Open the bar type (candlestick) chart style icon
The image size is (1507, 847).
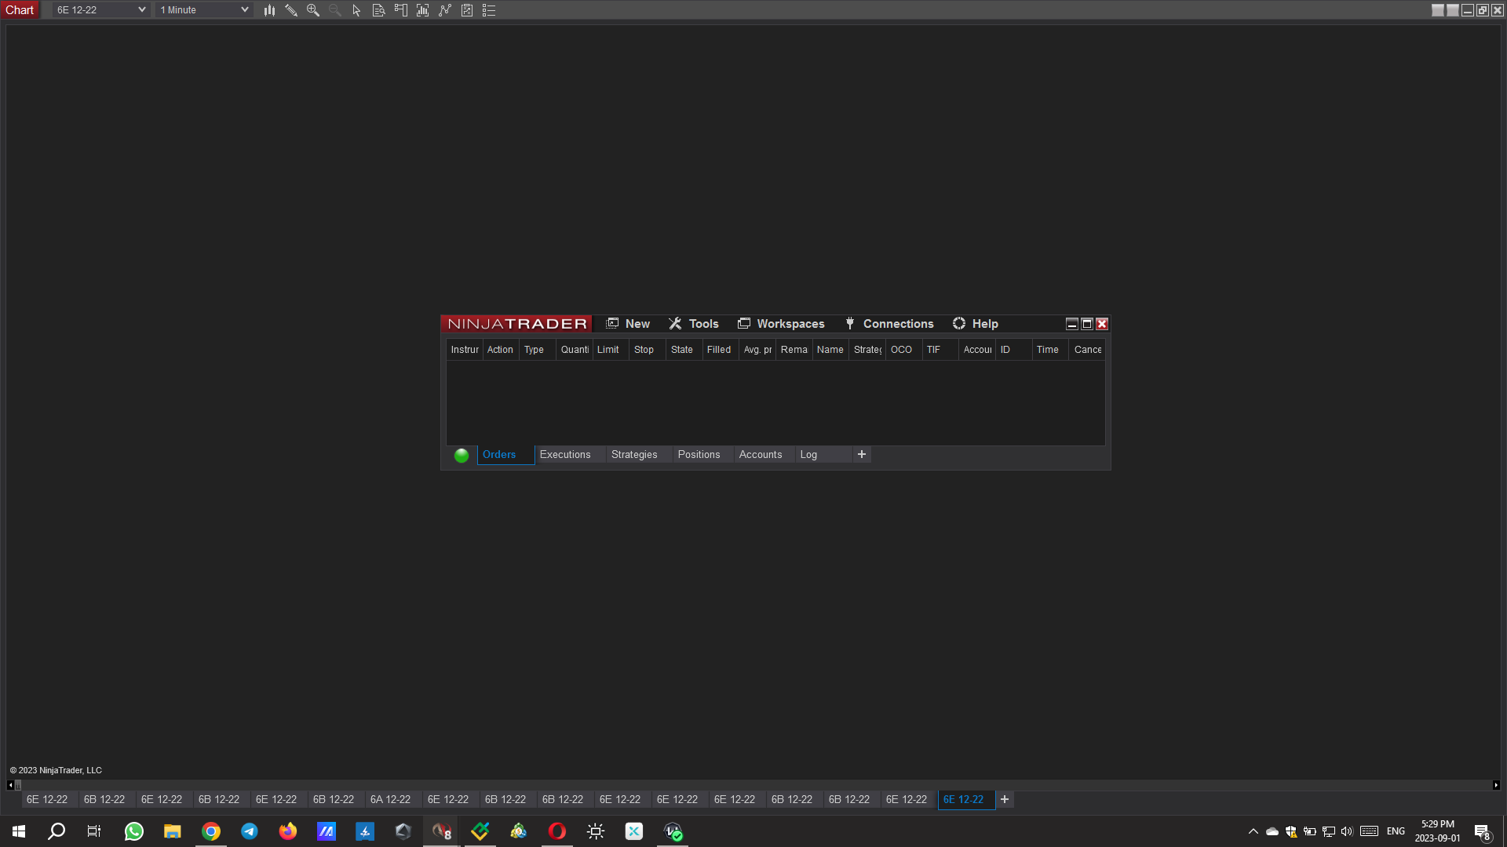[x=269, y=10]
